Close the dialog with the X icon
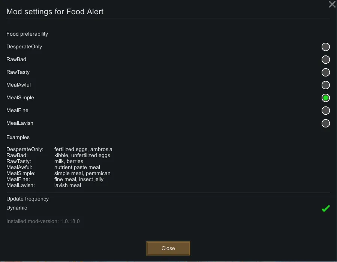 [332, 4]
